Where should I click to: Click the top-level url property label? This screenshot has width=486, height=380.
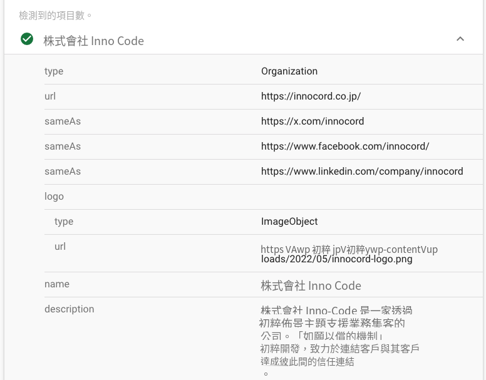tap(50, 96)
